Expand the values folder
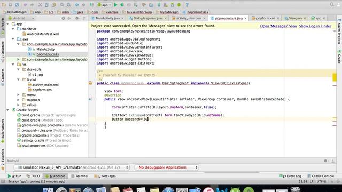Screen dimensions: 342x192 (x=18, y=105)
